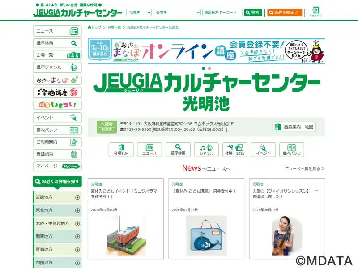Expand the 北陸・甲信越地方 region

(57, 224)
